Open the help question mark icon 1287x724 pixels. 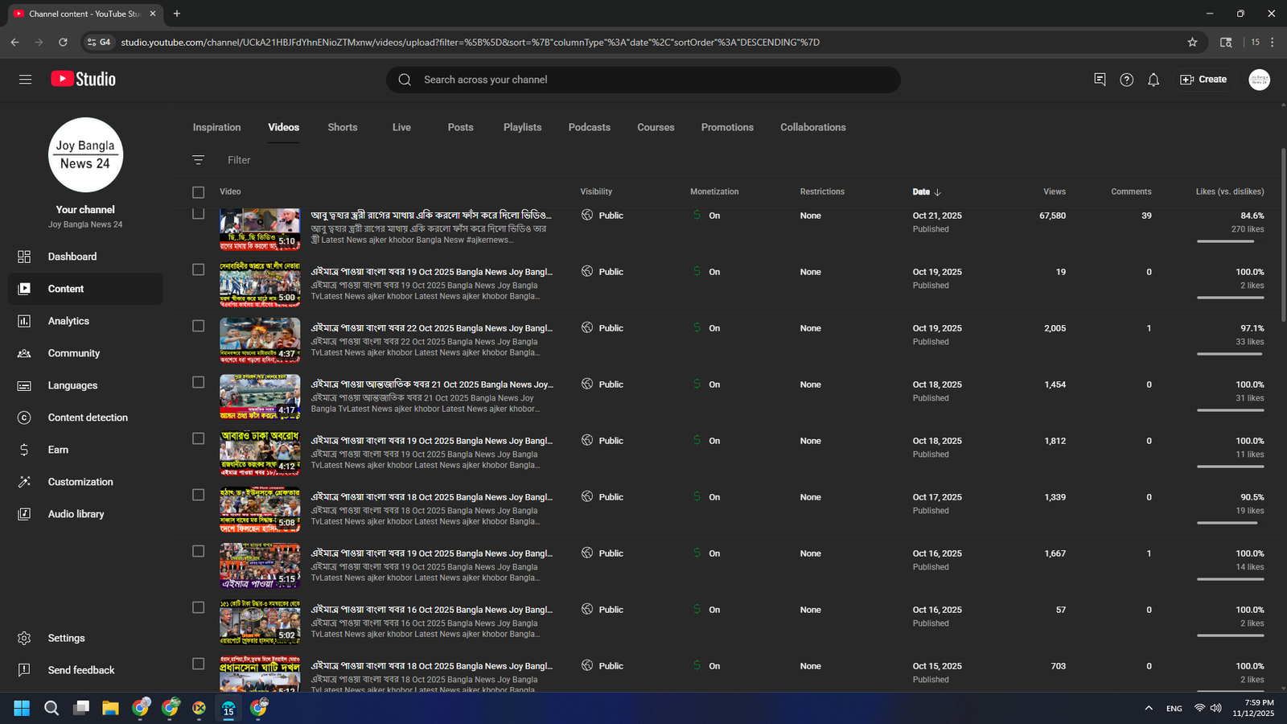1126,80
